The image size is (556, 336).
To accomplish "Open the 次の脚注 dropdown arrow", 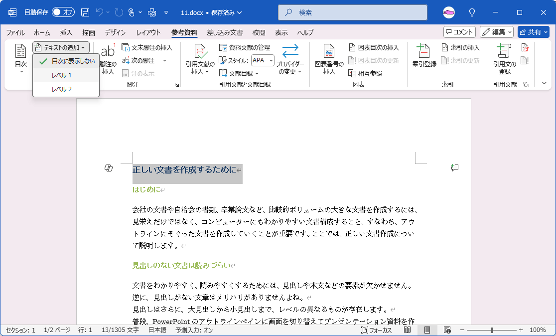I will pyautogui.click(x=164, y=61).
